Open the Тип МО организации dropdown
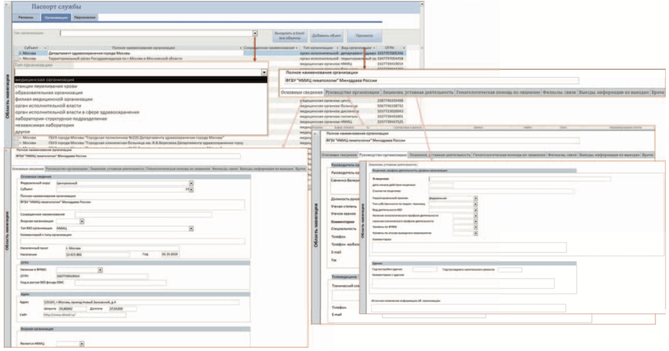 (191, 228)
